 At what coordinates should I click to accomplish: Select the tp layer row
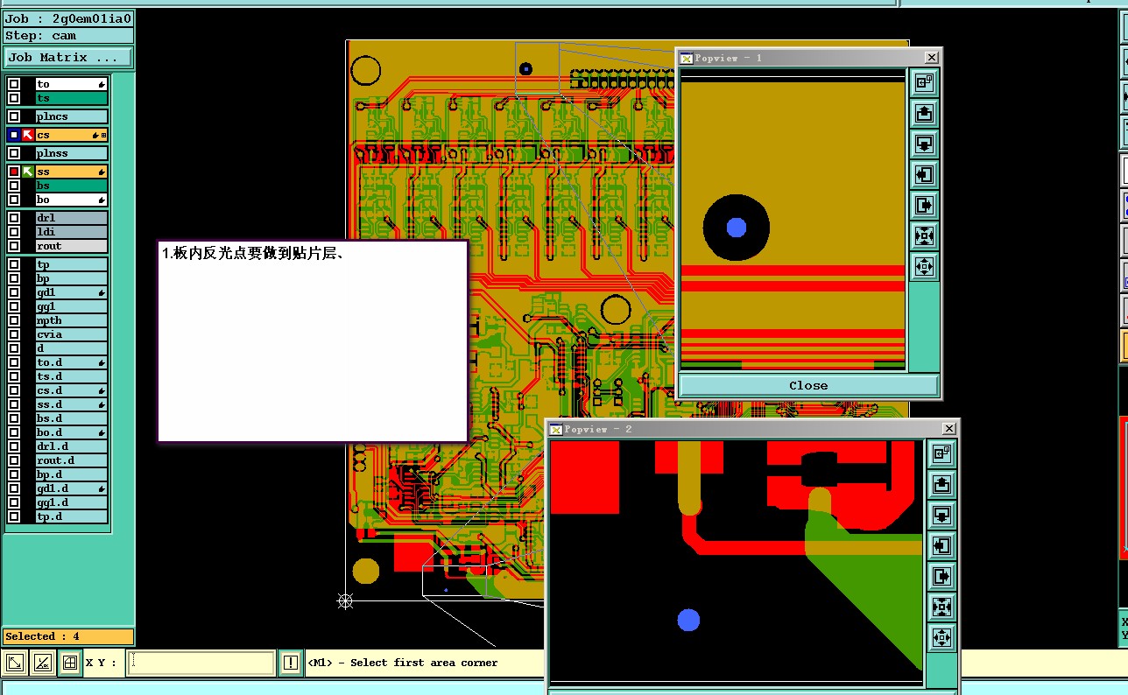(72, 264)
